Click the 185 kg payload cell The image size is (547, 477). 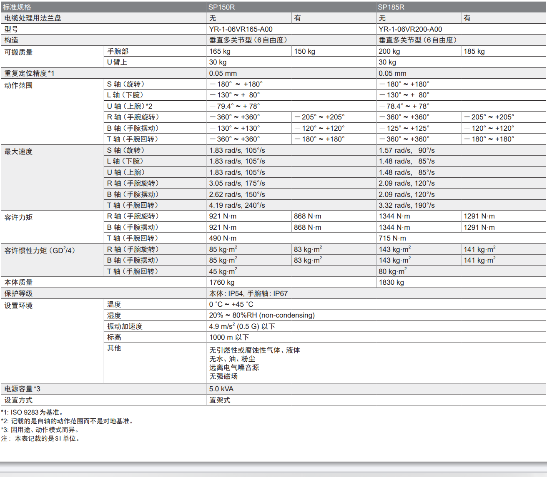click(474, 51)
